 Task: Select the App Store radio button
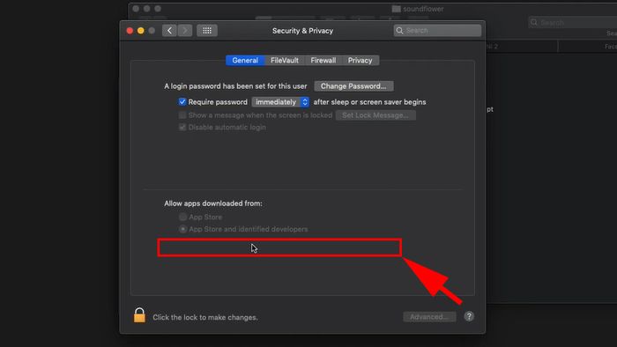pos(183,217)
